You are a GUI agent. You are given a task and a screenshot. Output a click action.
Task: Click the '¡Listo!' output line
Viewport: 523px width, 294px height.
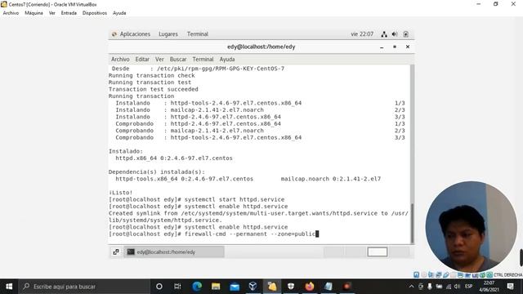[x=120, y=193]
